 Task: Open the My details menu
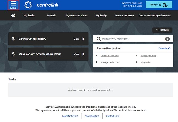pyautogui.click(x=29, y=16)
